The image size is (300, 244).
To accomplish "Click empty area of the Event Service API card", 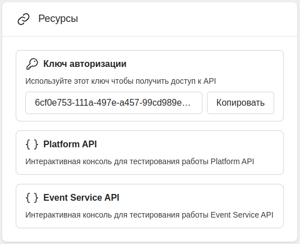I will click(x=201, y=198).
